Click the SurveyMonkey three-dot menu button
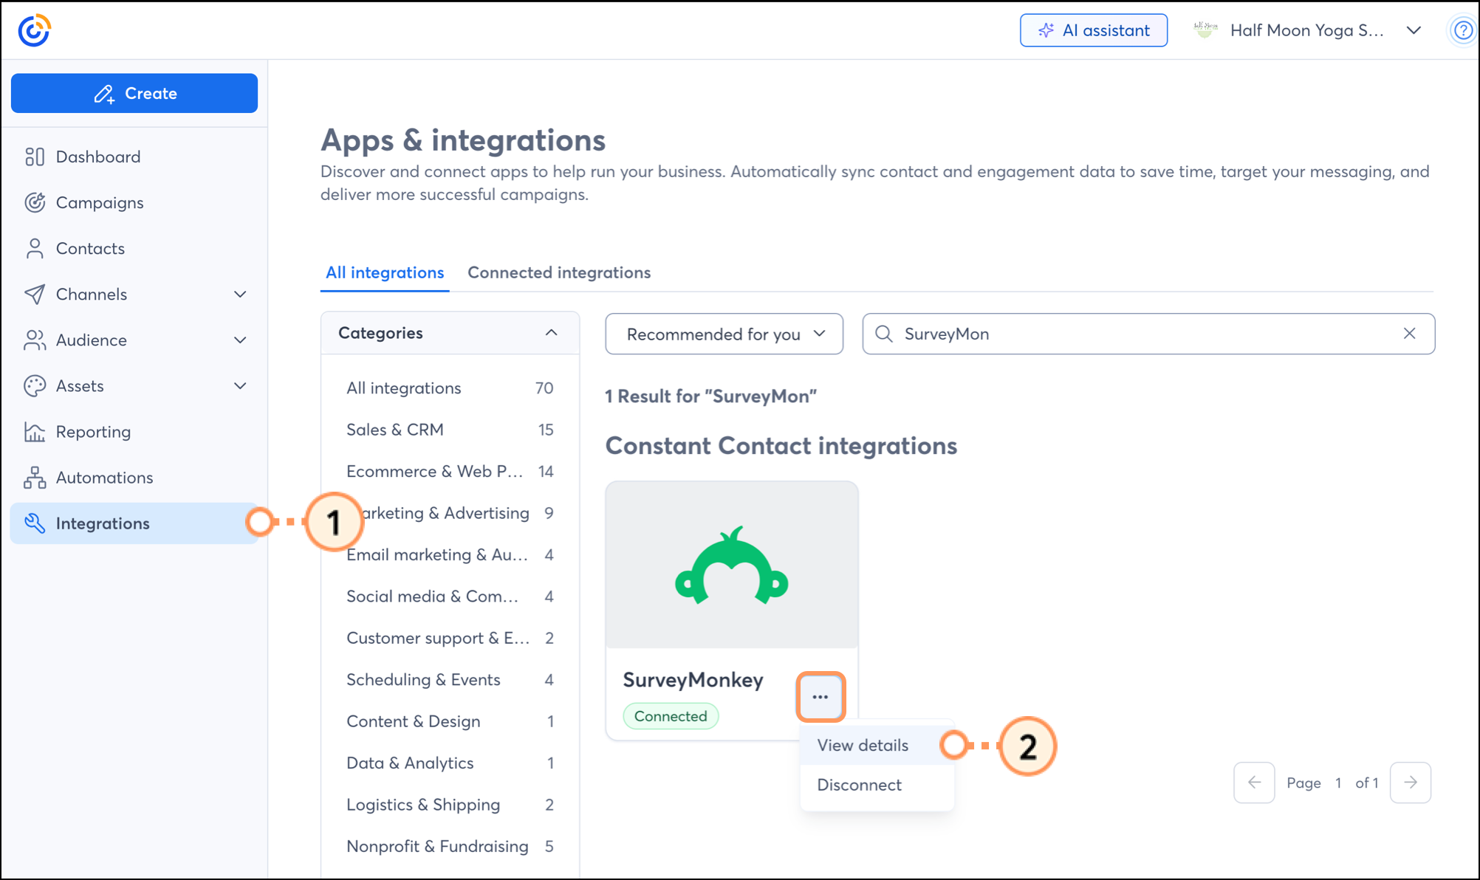Viewport: 1480px width, 880px height. (820, 696)
